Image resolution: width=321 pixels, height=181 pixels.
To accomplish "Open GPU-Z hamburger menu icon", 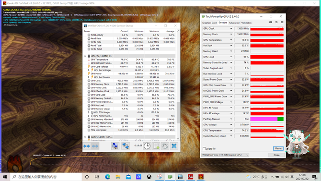I will pyautogui.click(x=282, y=22).
